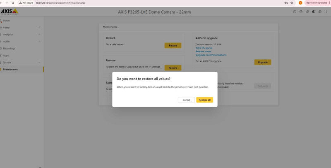Screen dimensions: 331x168
Task: Open the Audio menu in sidebar
Action: (22, 42)
